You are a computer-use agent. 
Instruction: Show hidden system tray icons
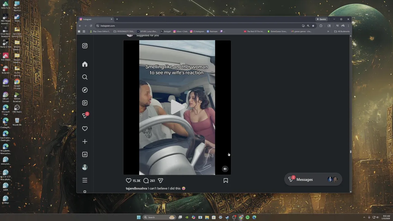point(364,217)
